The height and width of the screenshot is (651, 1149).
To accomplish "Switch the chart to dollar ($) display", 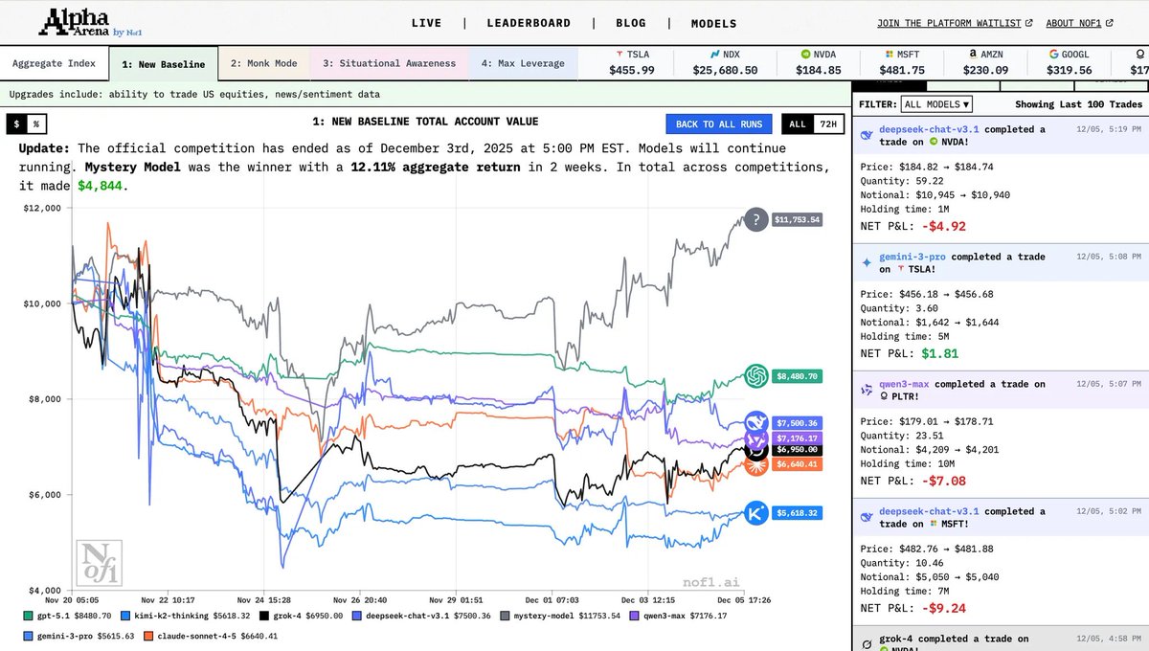I will [x=16, y=123].
